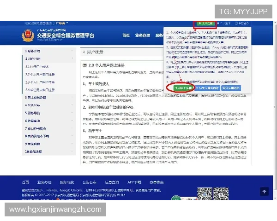Expand sidebar section 1 总体介绍
Image resolution: width=277 pixels, height=221 pixels.
click(x=49, y=51)
